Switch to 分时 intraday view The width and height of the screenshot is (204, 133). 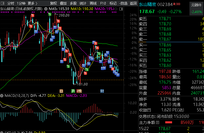coord(11,3)
